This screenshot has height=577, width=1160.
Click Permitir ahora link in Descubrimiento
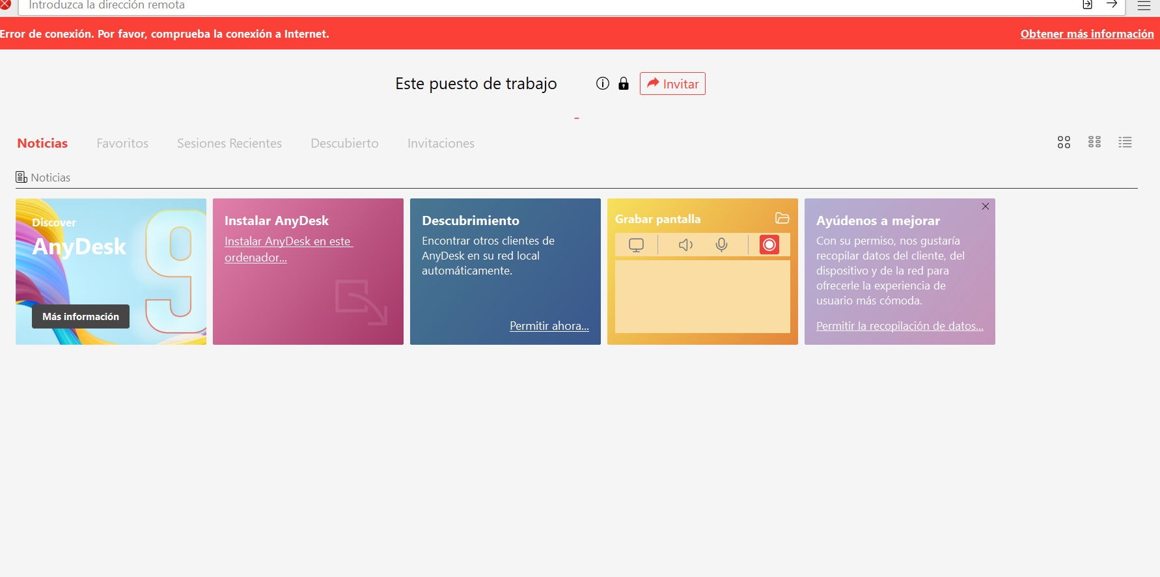549,326
